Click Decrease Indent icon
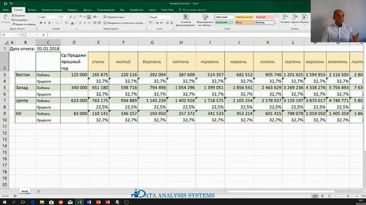Screen dimensions: 366x205 [95, 23]
